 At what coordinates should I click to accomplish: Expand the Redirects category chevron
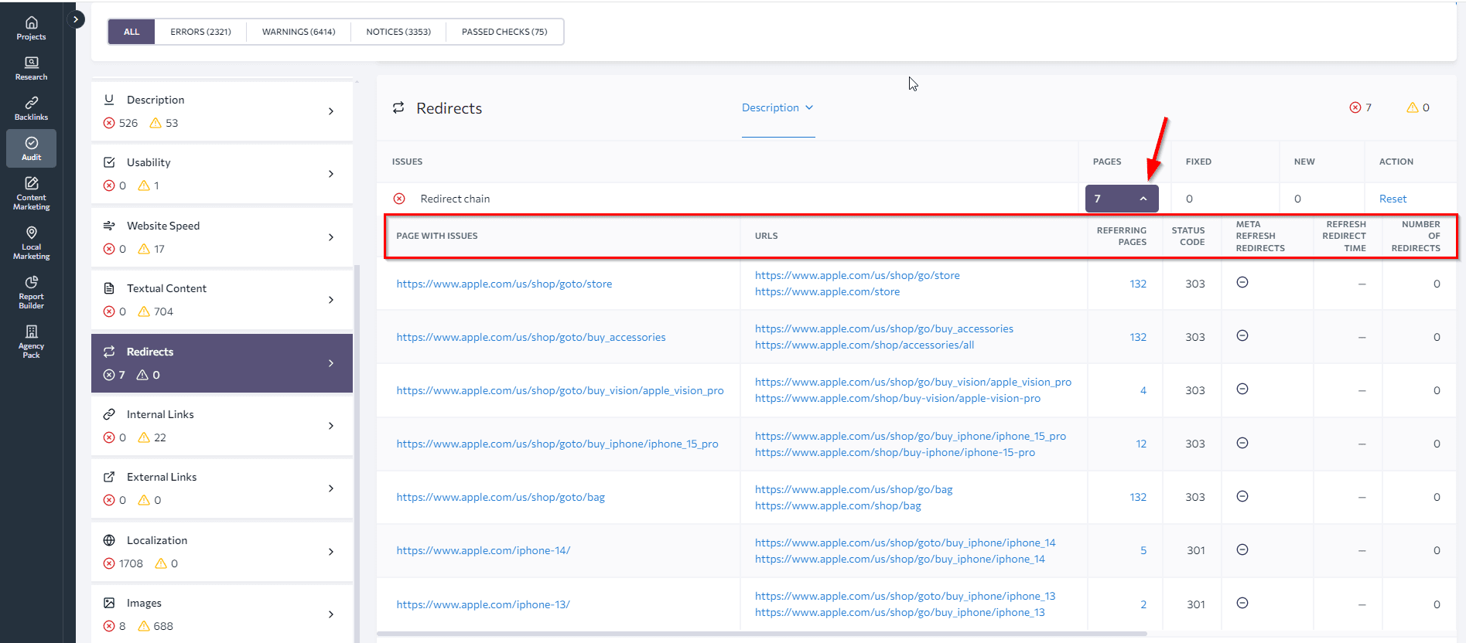pos(331,363)
